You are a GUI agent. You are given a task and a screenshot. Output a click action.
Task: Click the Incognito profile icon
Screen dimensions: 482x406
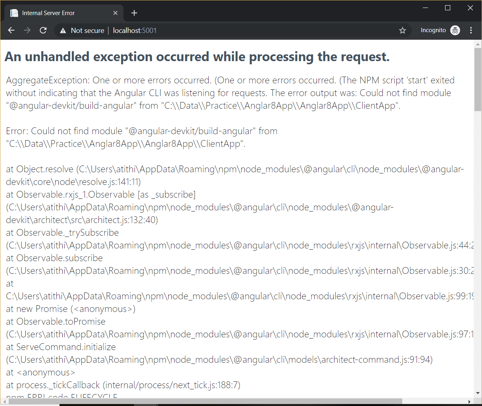point(455,30)
